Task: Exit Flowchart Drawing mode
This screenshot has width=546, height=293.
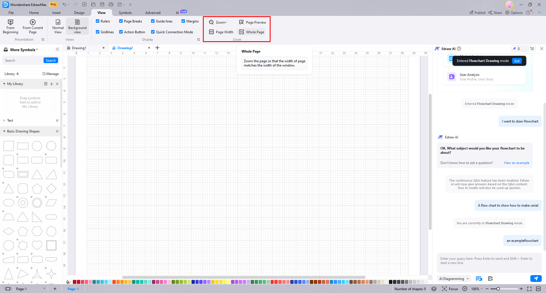Action: coord(517,61)
